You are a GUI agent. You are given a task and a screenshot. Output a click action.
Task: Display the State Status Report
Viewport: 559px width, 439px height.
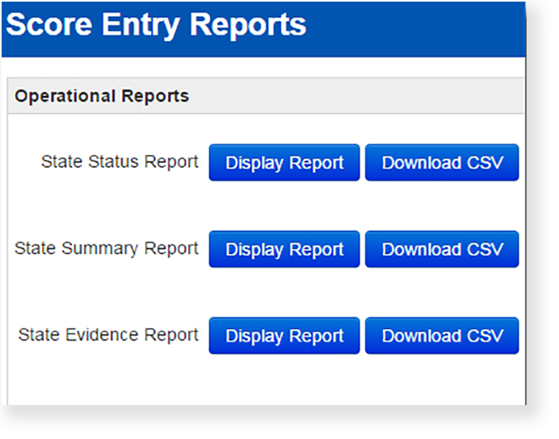pos(284,163)
